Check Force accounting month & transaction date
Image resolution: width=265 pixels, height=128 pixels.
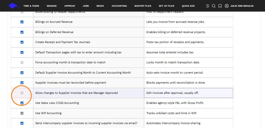(x=22, y=63)
